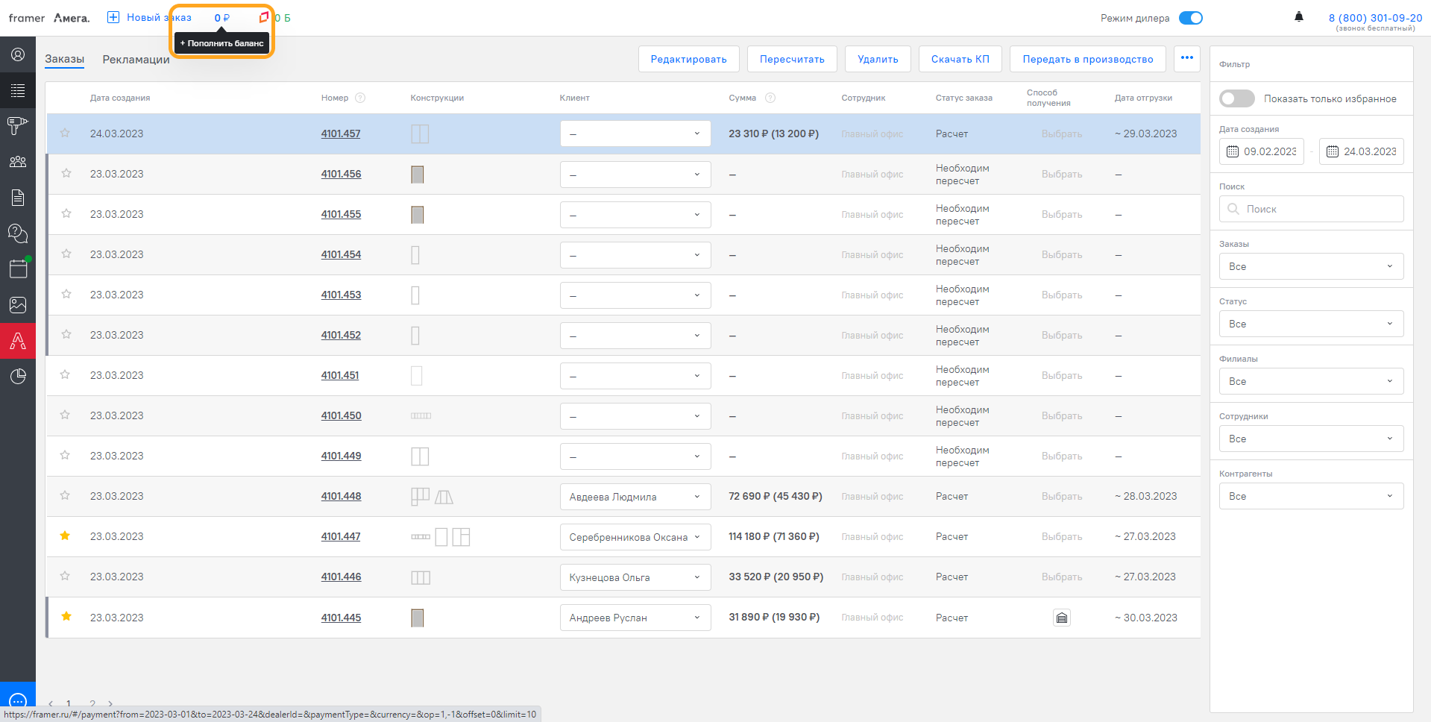Screen dimensions: 1431x722
Task: Click Редактировать button
Action: pyautogui.click(x=688, y=59)
